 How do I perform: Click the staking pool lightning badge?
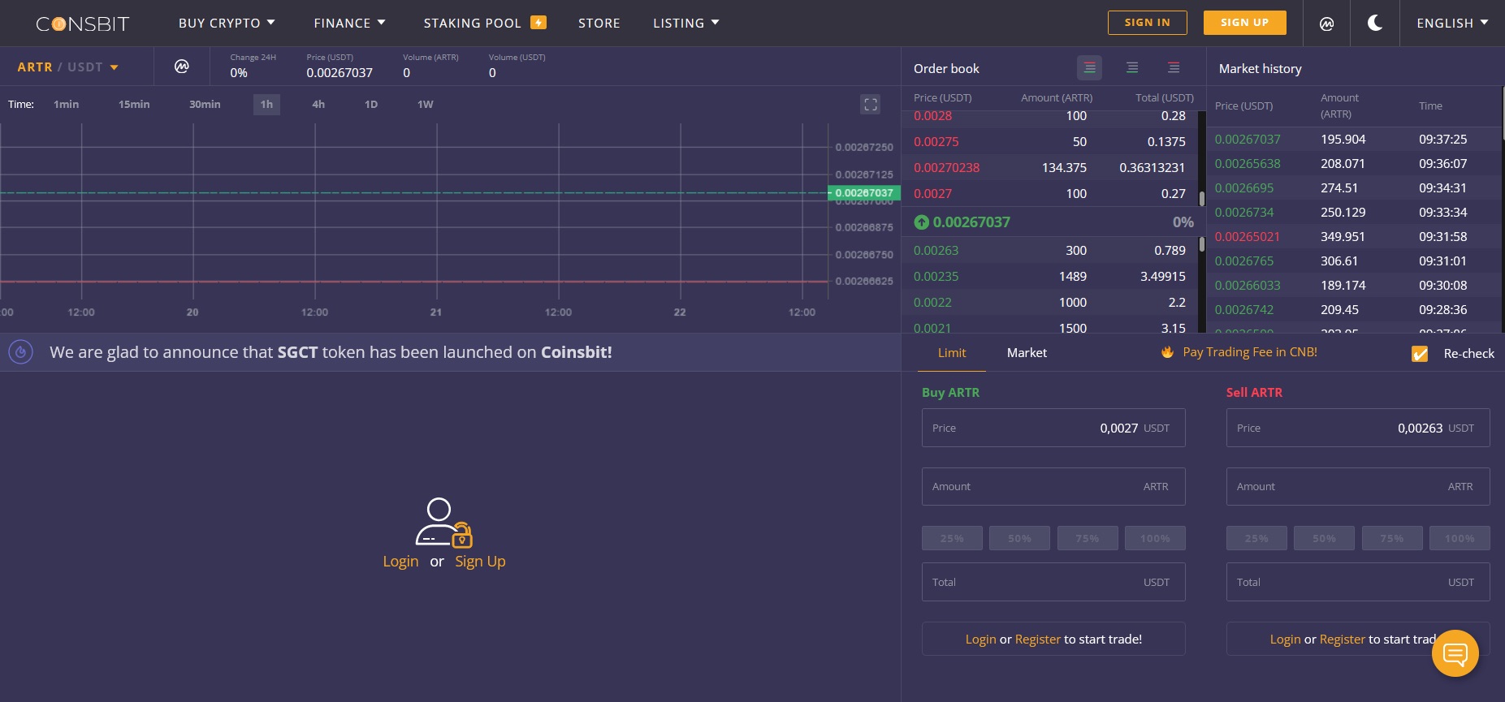click(538, 23)
